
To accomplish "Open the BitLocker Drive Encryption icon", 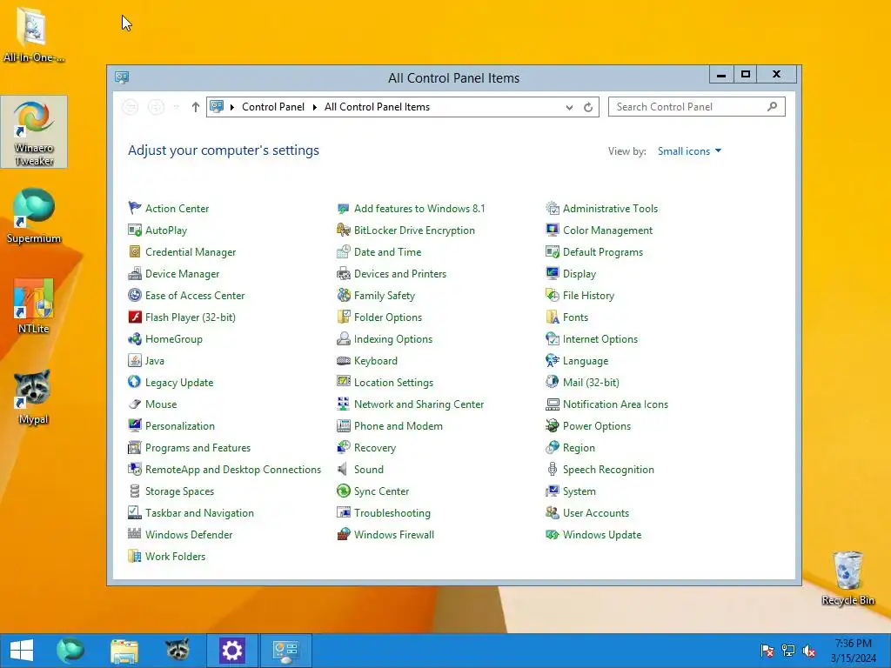I will coord(343,230).
